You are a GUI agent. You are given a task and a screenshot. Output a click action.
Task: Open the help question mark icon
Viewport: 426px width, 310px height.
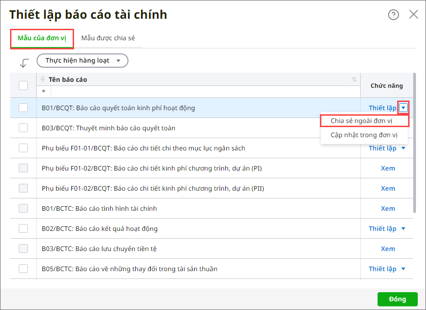click(393, 15)
